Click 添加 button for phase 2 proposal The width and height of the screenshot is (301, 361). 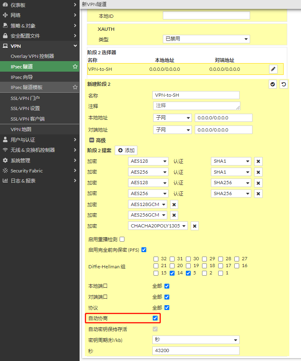126,150
